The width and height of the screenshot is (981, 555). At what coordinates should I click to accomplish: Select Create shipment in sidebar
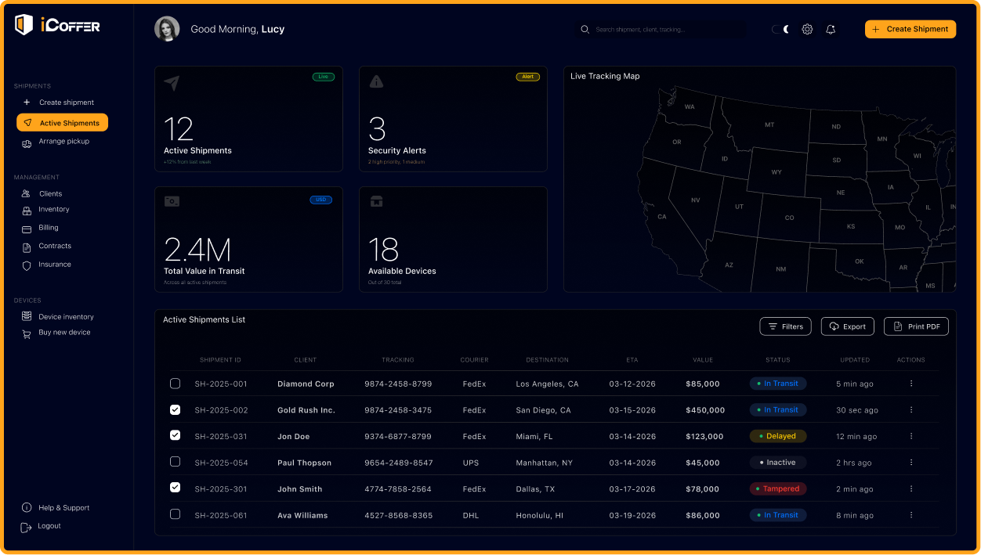coord(59,103)
